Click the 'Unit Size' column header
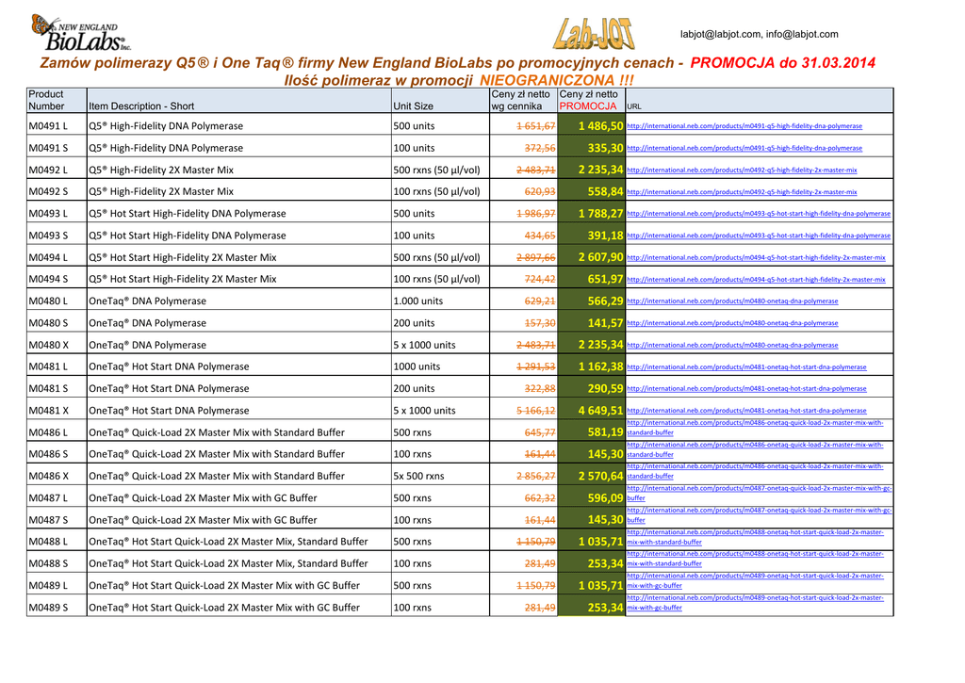 (413, 106)
